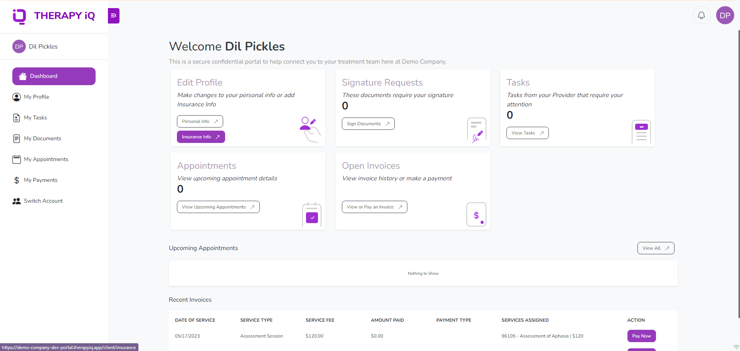Pay the 05/17/2023 invoice with Pay Now
Screen dimensions: 740x351
pos(641,336)
